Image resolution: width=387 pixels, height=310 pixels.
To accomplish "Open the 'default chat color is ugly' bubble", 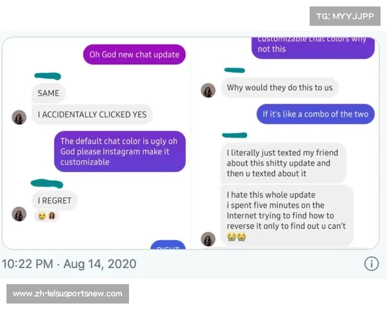I will tap(120, 151).
